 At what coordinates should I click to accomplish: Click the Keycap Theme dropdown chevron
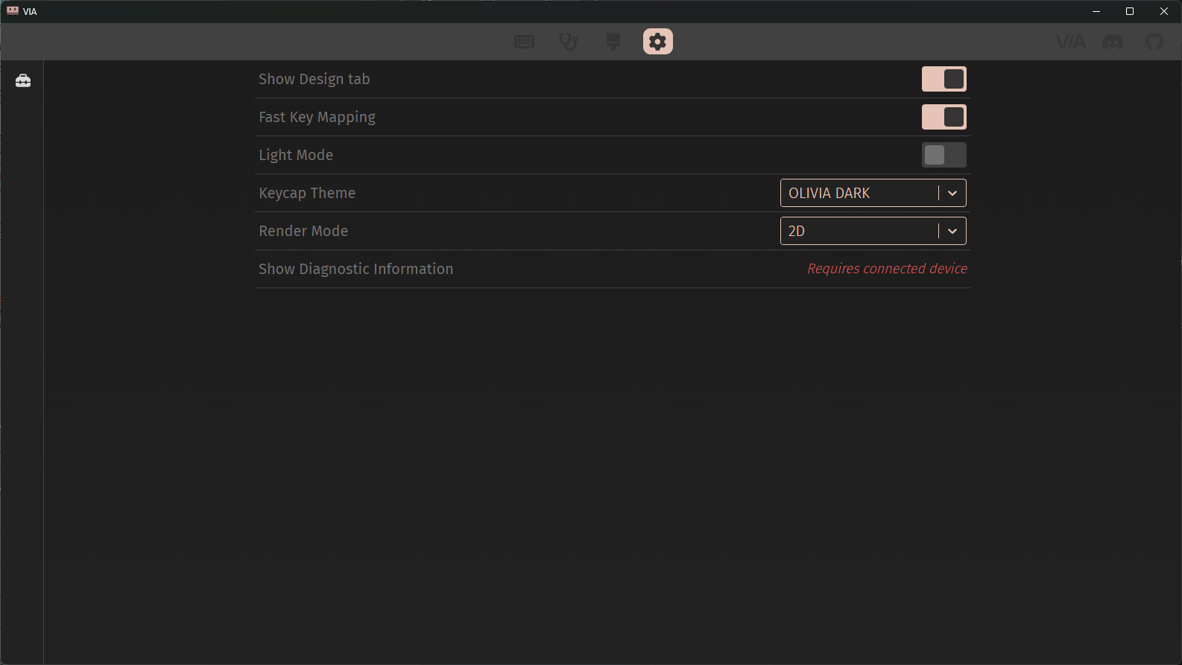952,193
